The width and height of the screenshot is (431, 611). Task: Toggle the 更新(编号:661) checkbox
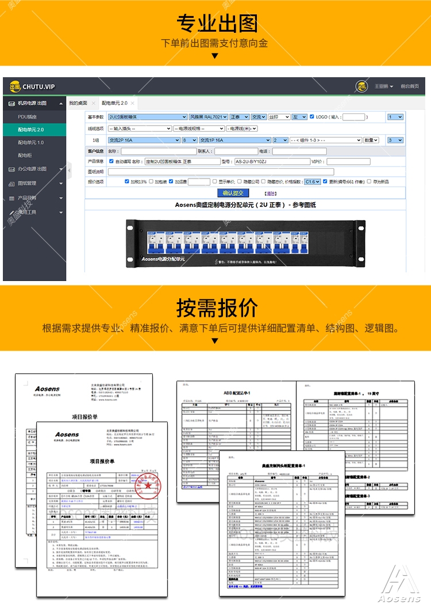point(325,181)
